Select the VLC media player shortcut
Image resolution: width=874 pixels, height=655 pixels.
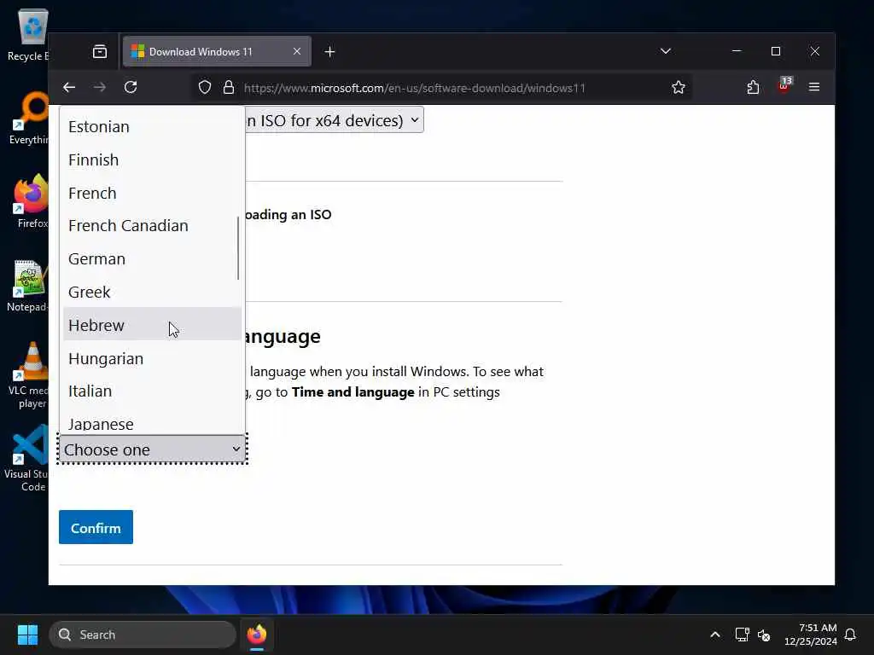click(29, 375)
